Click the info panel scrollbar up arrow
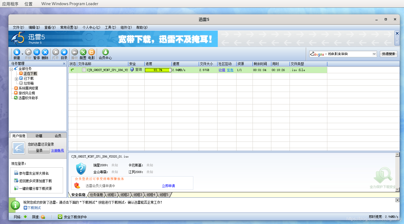The image size is (404, 224). pyautogui.click(x=397, y=155)
